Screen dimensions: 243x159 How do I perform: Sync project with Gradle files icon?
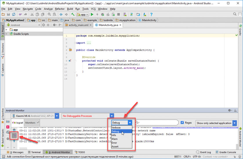pos(131,14)
